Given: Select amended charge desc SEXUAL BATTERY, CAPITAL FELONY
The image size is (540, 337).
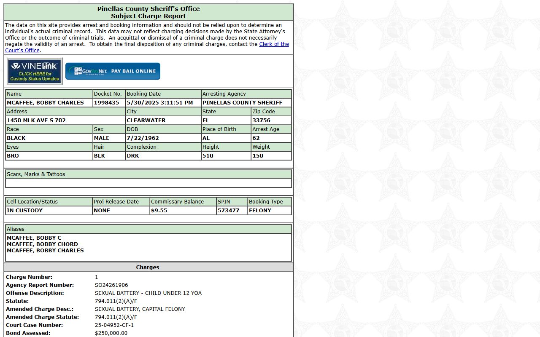Looking at the screenshot, I should click(x=140, y=309).
